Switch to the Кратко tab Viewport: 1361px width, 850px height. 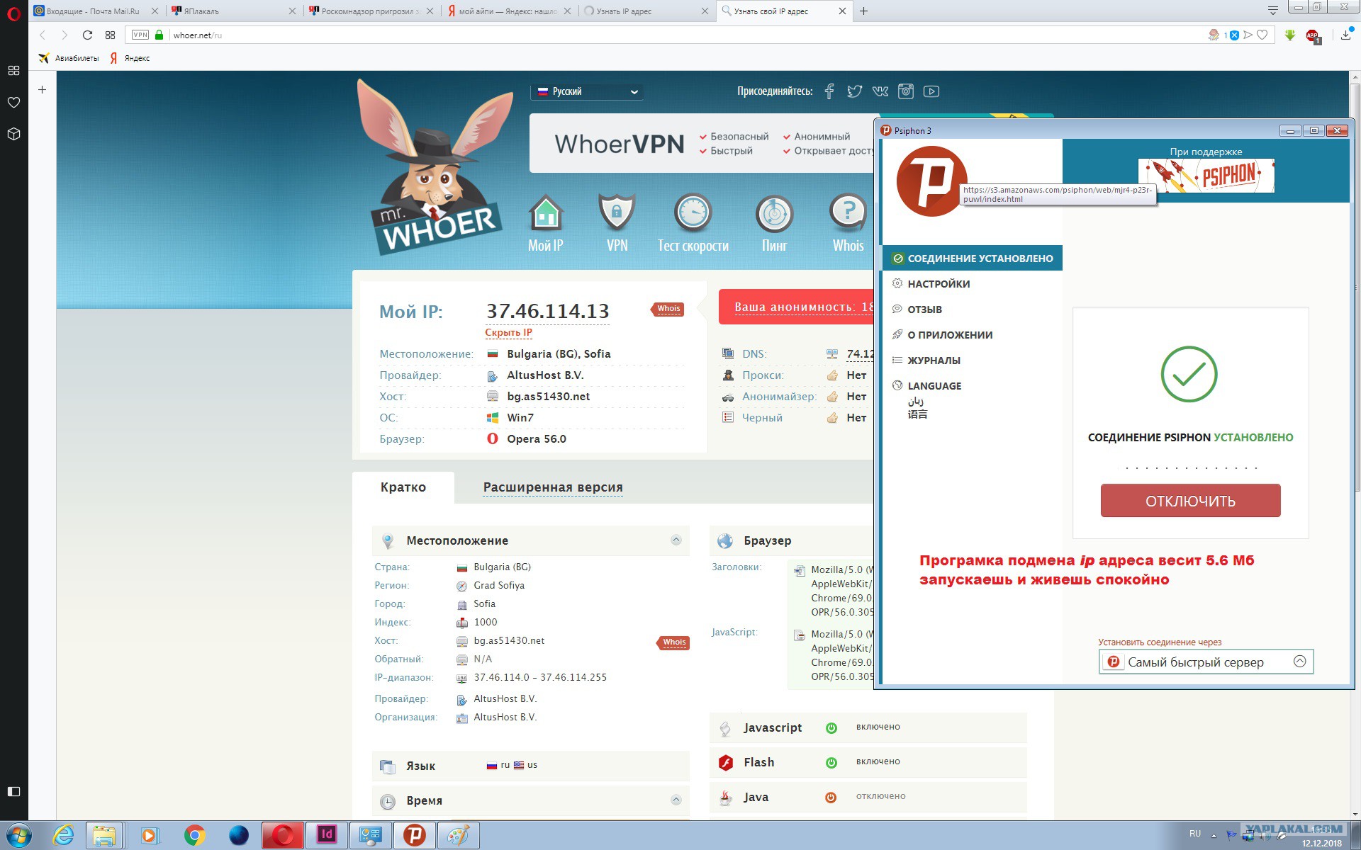pos(403,487)
